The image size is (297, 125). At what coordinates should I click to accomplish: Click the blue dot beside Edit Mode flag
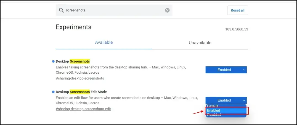pos(53,92)
